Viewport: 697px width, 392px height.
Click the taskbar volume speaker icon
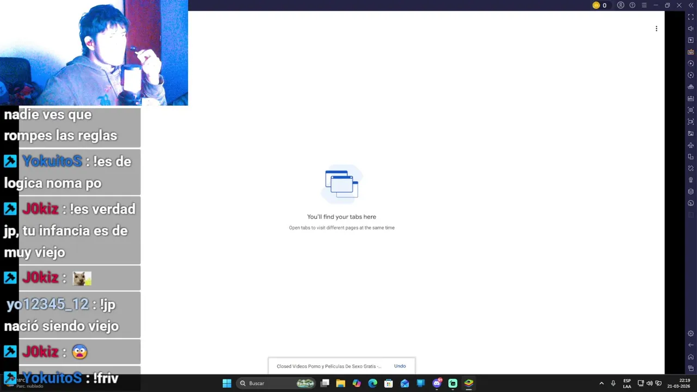point(649,383)
